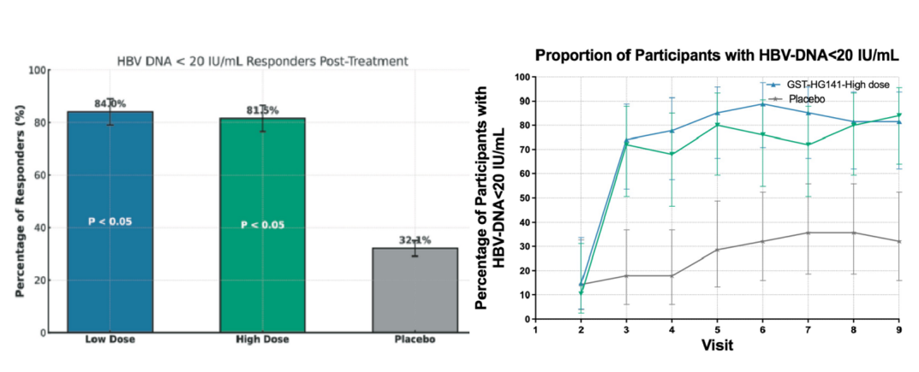Click the 32.1% value above the Placebo bar
Viewport: 919px width, 372px height.
point(415,241)
